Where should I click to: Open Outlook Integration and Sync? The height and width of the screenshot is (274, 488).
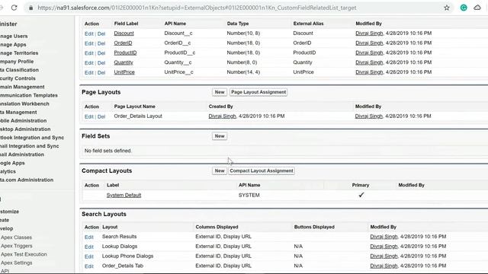[32, 137]
